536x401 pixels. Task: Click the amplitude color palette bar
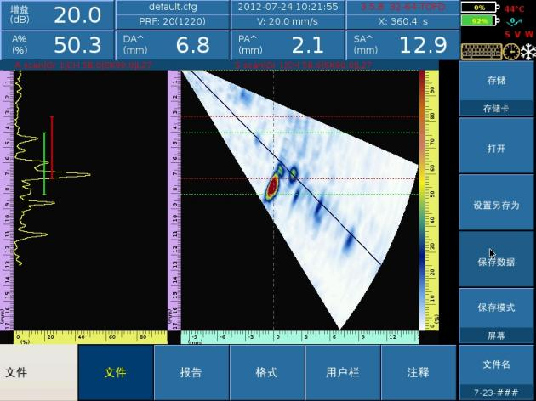tap(422, 200)
